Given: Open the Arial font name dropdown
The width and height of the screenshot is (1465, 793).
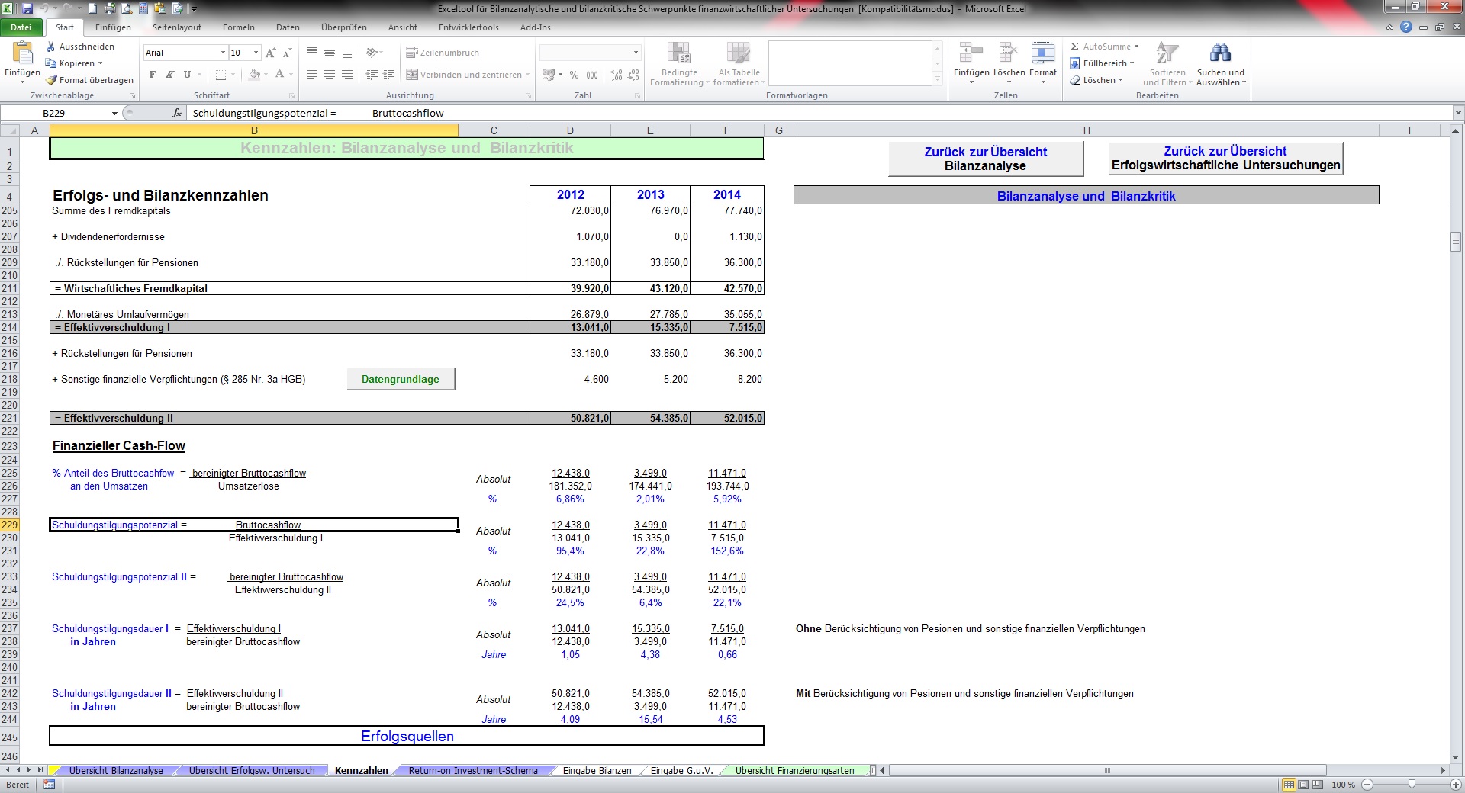Looking at the screenshot, I should tap(223, 53).
